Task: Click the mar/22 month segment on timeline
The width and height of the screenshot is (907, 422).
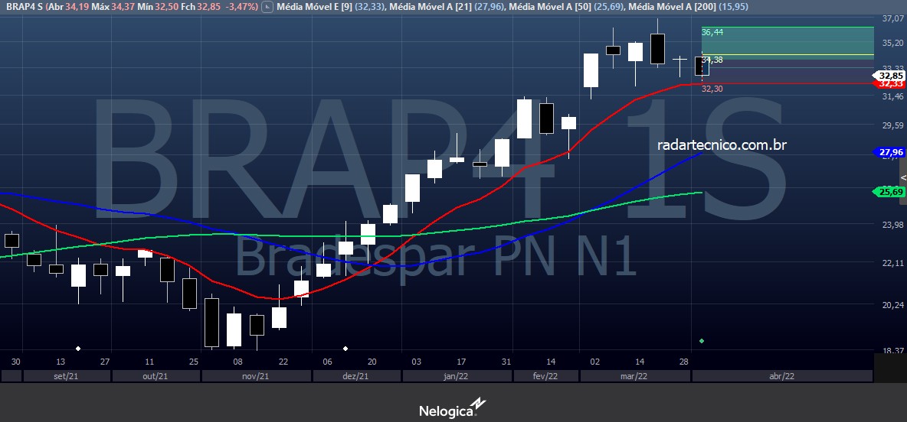Action: [634, 376]
